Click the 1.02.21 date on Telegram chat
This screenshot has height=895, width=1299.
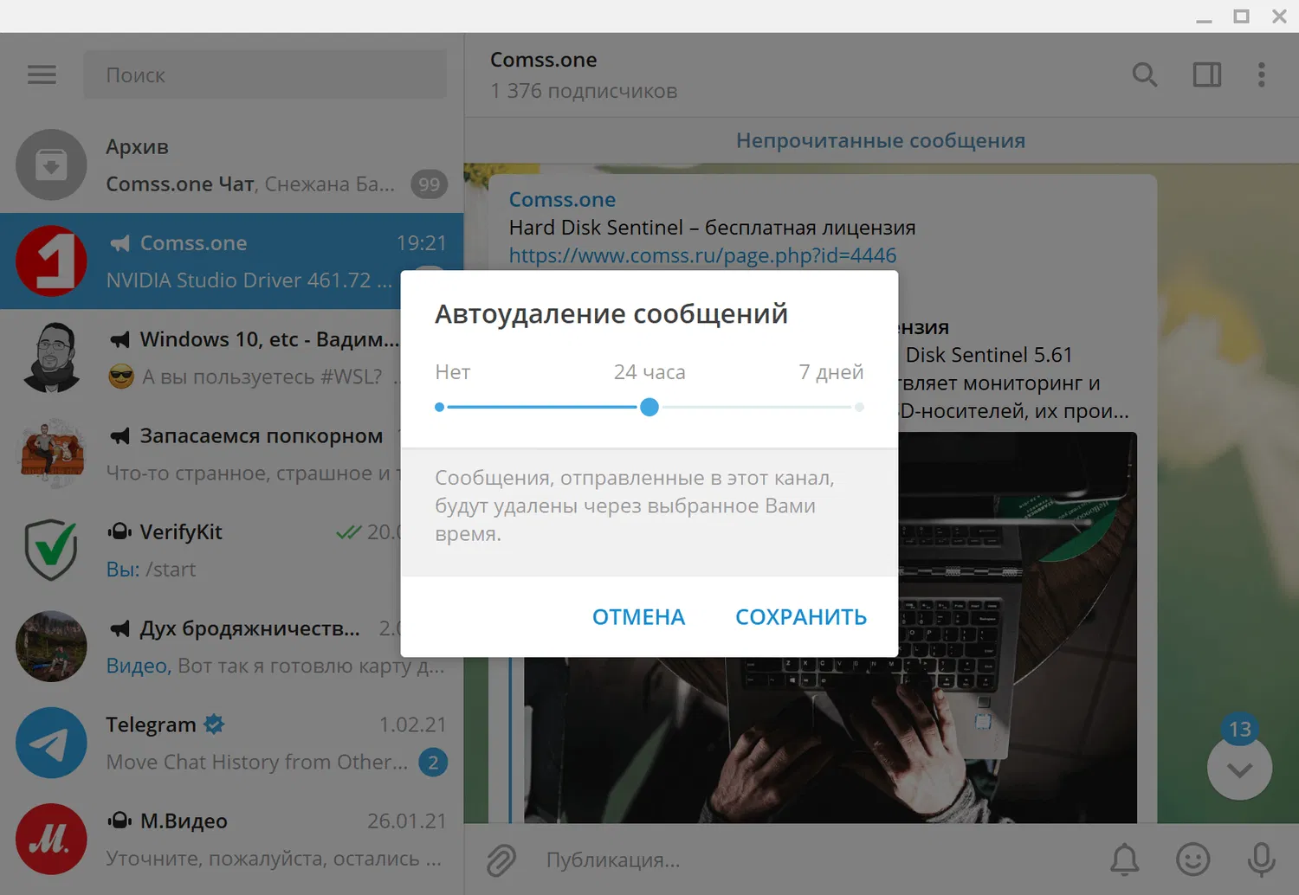(413, 724)
